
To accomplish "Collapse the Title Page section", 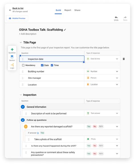I will pyautogui.click(x=21, y=42).
